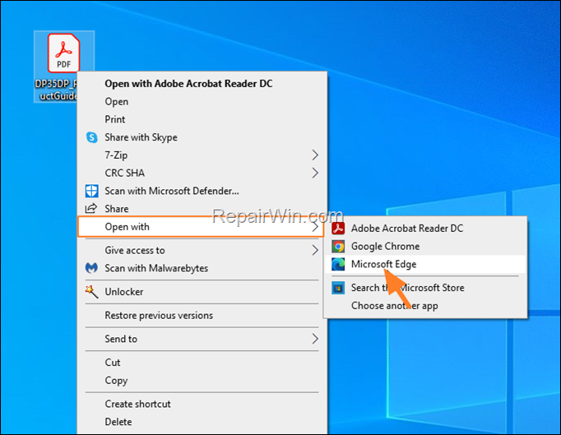Open the CRC SHA menu entry
The width and height of the screenshot is (561, 435).
point(202,174)
